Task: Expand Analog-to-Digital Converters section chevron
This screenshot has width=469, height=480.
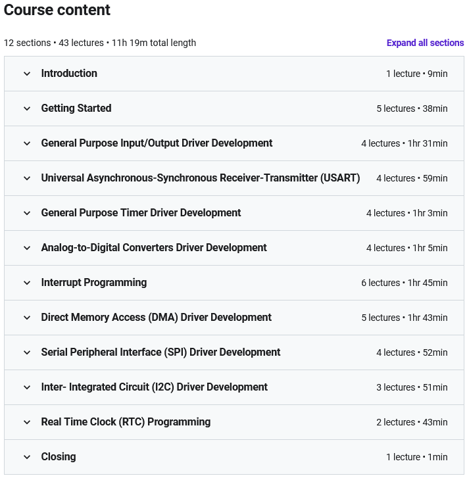Action: [x=27, y=248]
